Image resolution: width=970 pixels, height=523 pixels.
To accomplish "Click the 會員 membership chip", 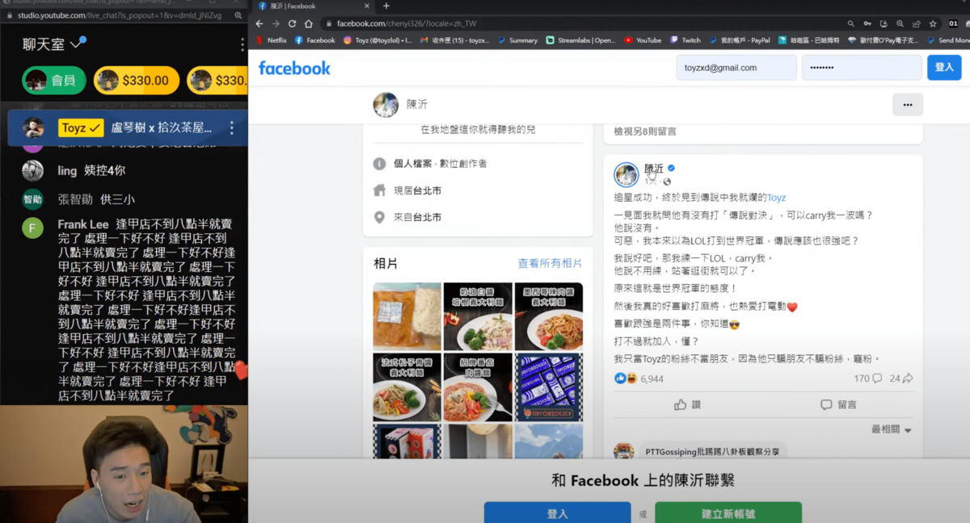I will click(x=54, y=80).
